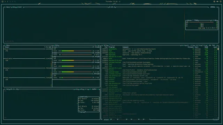
Task: Click the Load avg readout in CPU box
Action: 208,28
